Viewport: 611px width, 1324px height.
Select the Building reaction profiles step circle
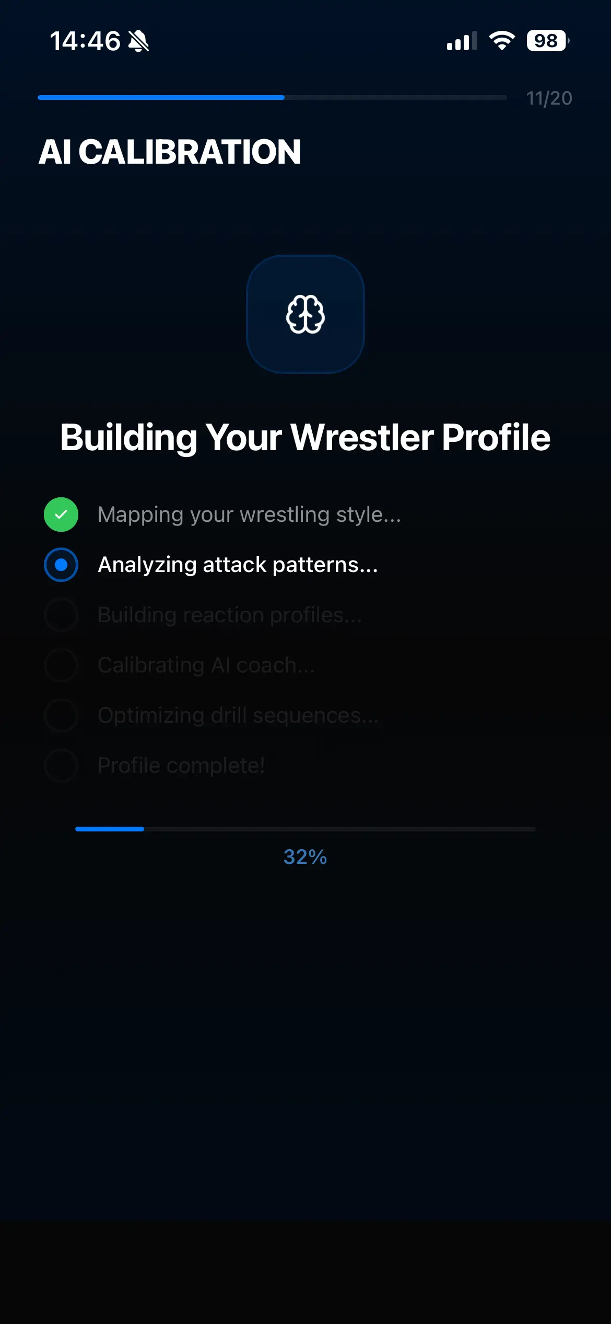pos(61,615)
